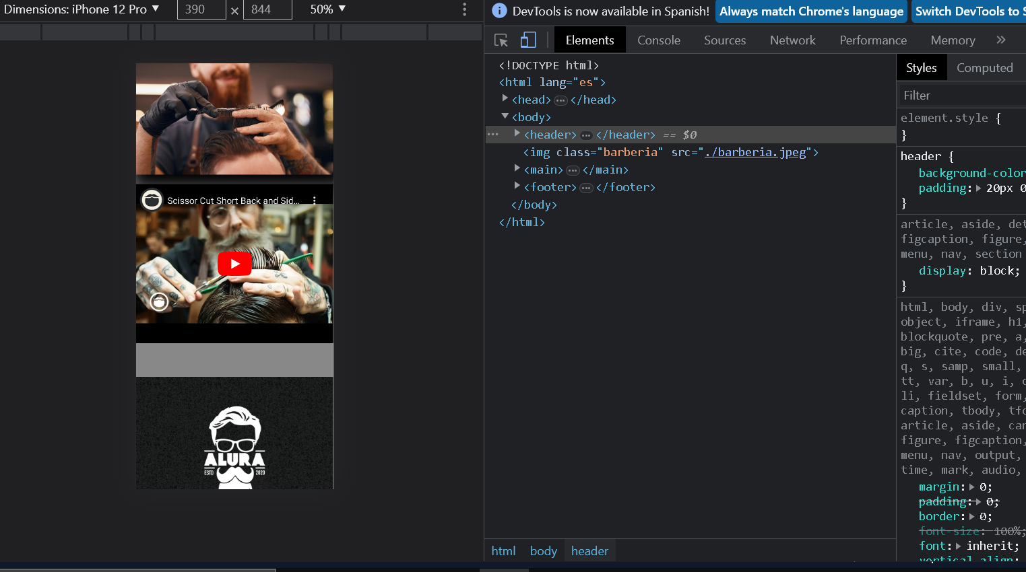Expand the main element node
The image size is (1026, 572).
click(517, 169)
